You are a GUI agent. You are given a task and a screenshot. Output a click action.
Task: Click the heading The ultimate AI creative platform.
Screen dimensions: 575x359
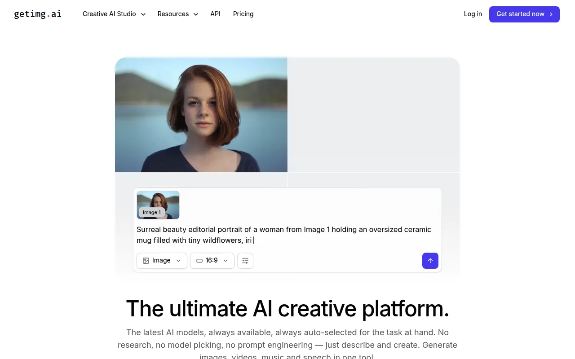pyautogui.click(x=287, y=308)
